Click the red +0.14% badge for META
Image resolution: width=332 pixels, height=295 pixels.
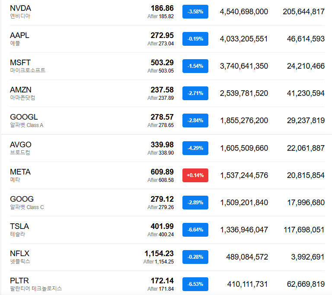coord(195,175)
